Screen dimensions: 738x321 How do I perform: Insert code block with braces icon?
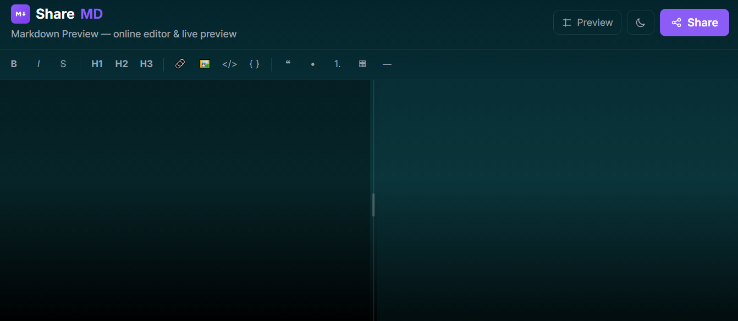point(254,64)
